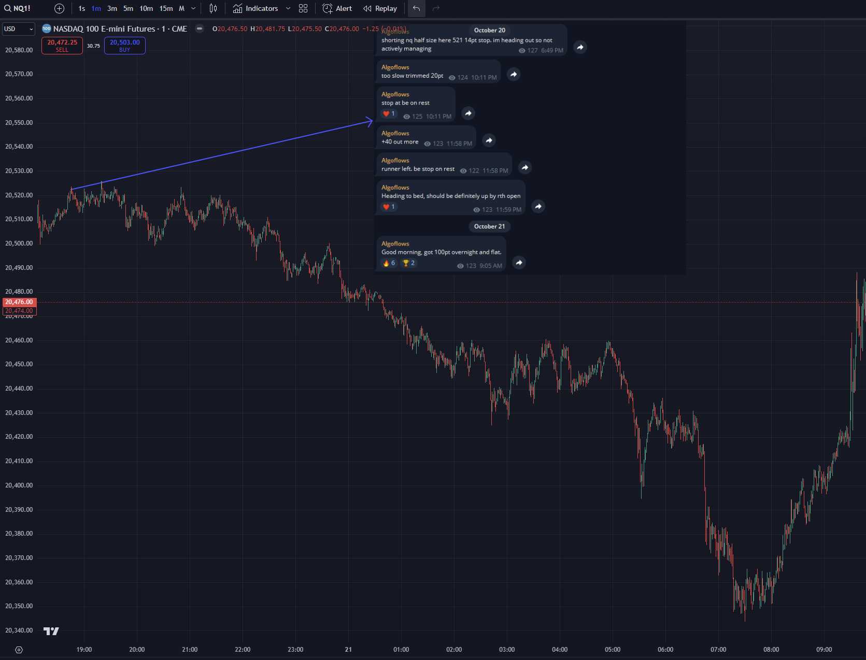Click the October 20 date badge
The width and height of the screenshot is (866, 660).
point(489,30)
